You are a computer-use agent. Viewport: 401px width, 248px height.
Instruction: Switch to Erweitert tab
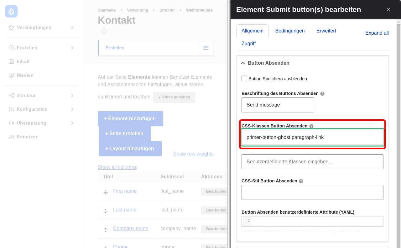pyautogui.click(x=326, y=31)
